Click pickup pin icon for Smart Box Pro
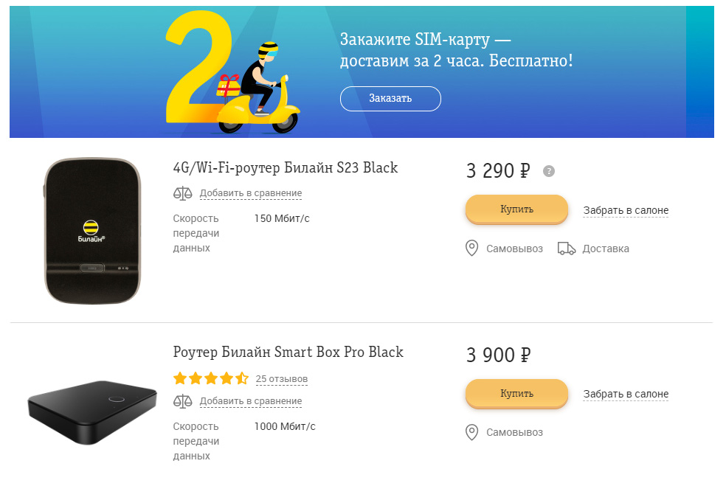This screenshot has height=500, width=726. pos(472,432)
